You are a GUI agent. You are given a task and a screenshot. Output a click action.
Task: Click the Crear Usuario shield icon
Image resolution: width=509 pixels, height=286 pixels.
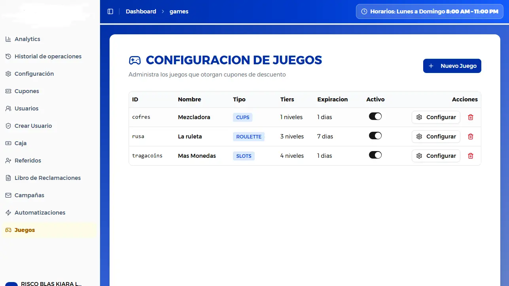[x=8, y=126]
